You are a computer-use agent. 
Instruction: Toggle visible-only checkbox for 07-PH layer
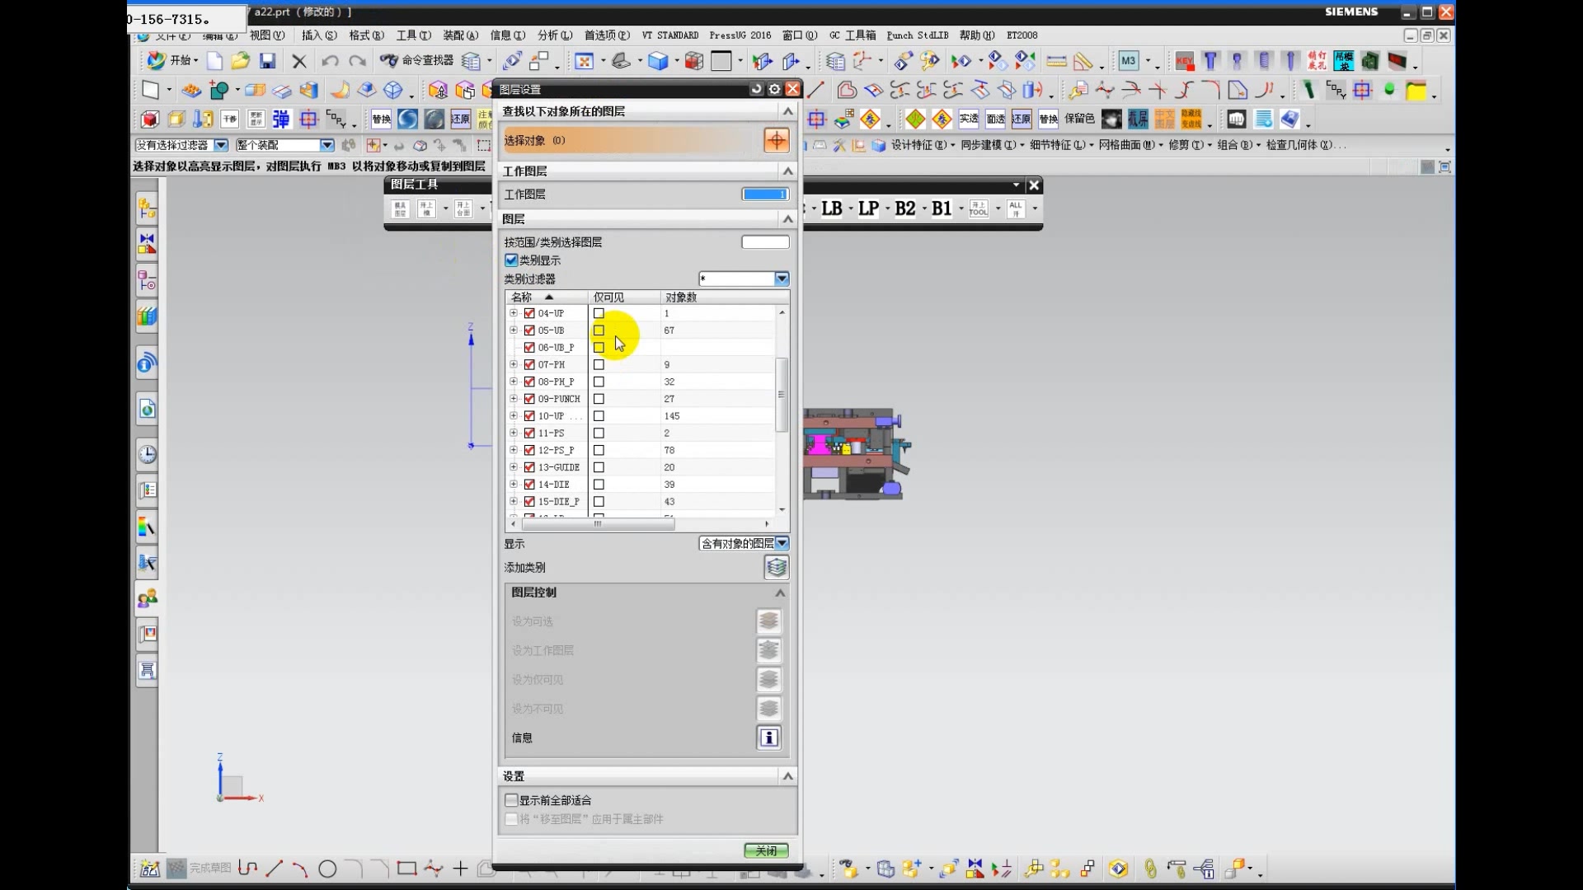click(599, 364)
